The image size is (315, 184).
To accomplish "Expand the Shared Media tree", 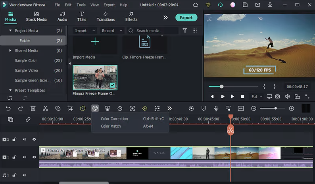I will pos(10,50).
